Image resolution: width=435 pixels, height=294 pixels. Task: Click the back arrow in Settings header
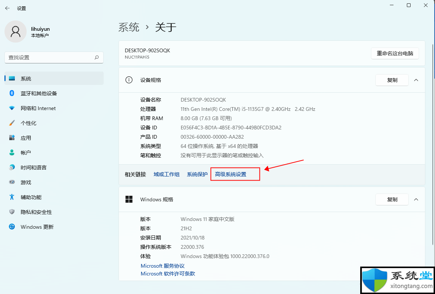coord(7,8)
